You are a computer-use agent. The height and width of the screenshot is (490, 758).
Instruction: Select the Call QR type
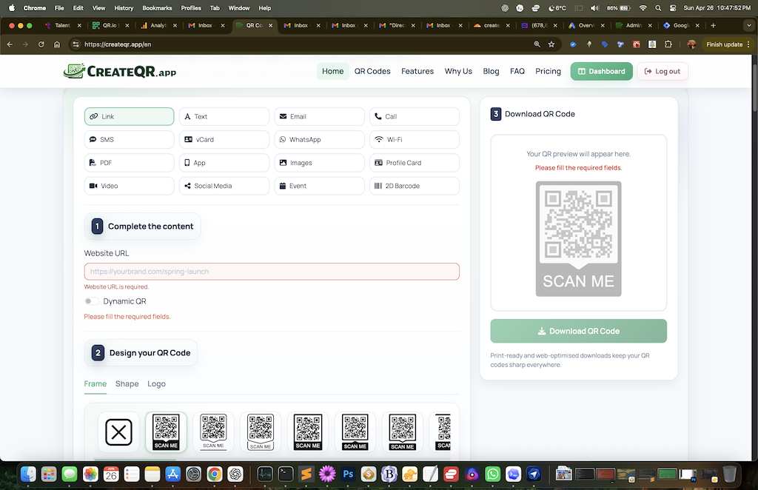point(415,116)
